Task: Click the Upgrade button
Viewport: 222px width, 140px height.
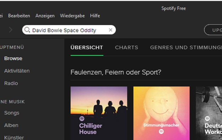Action: pyautogui.click(x=213, y=30)
